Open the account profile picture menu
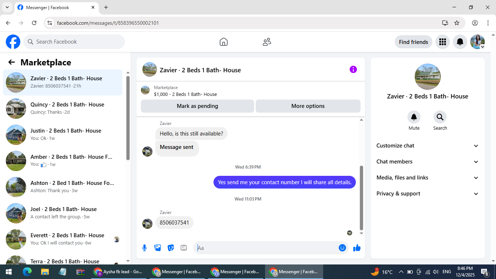 (477, 42)
